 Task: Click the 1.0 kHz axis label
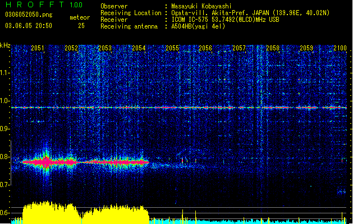5,101
